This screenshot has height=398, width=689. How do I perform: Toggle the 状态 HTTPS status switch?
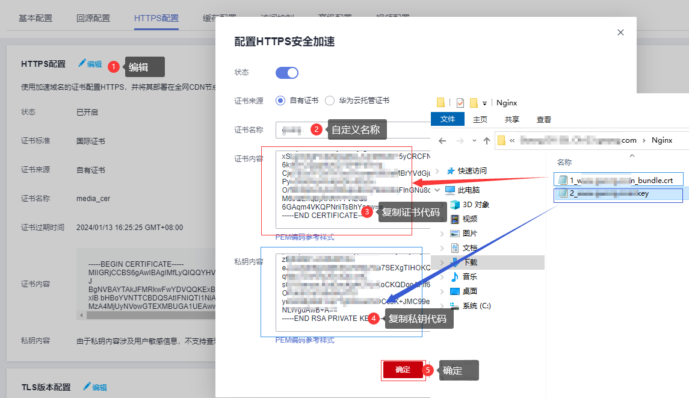287,73
